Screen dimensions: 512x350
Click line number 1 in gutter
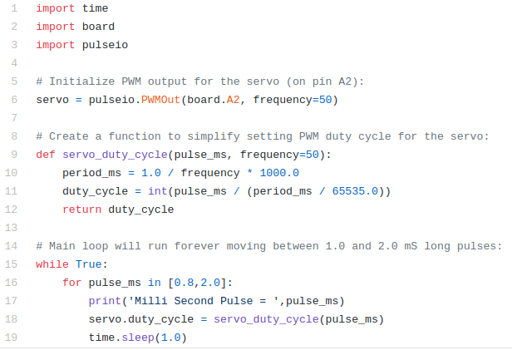[14, 8]
